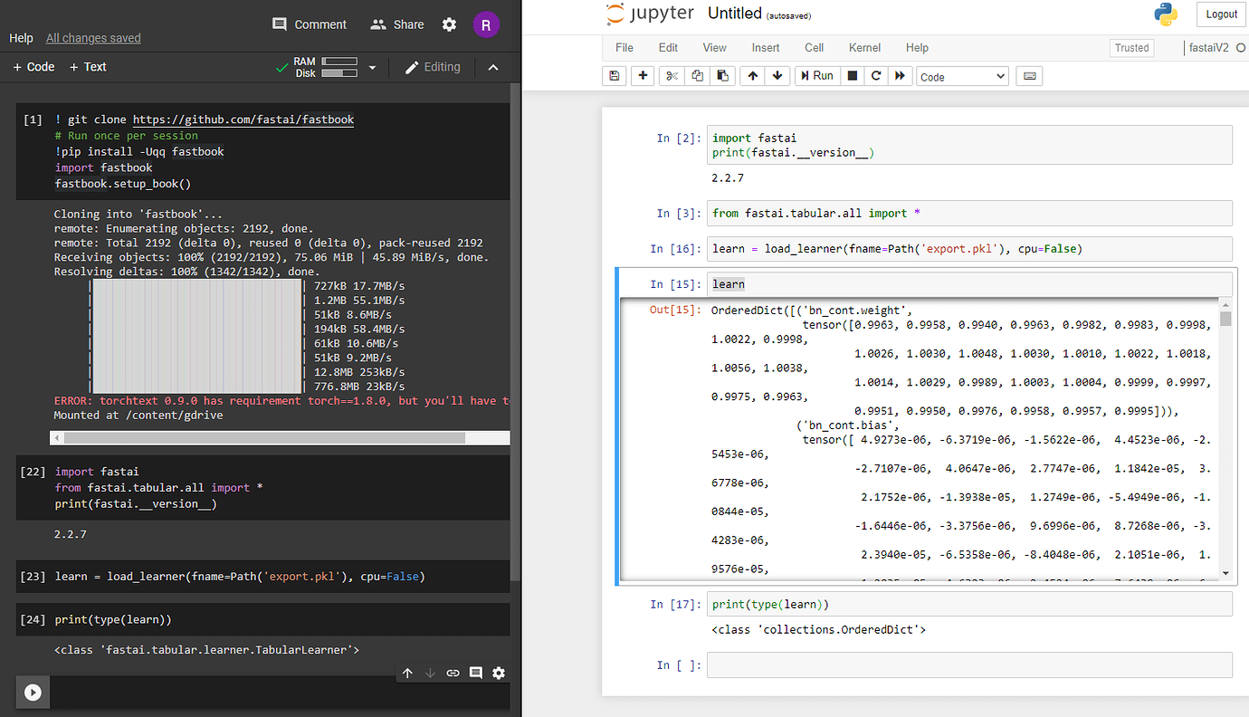Select the In [15] learn cell

(x=969, y=284)
